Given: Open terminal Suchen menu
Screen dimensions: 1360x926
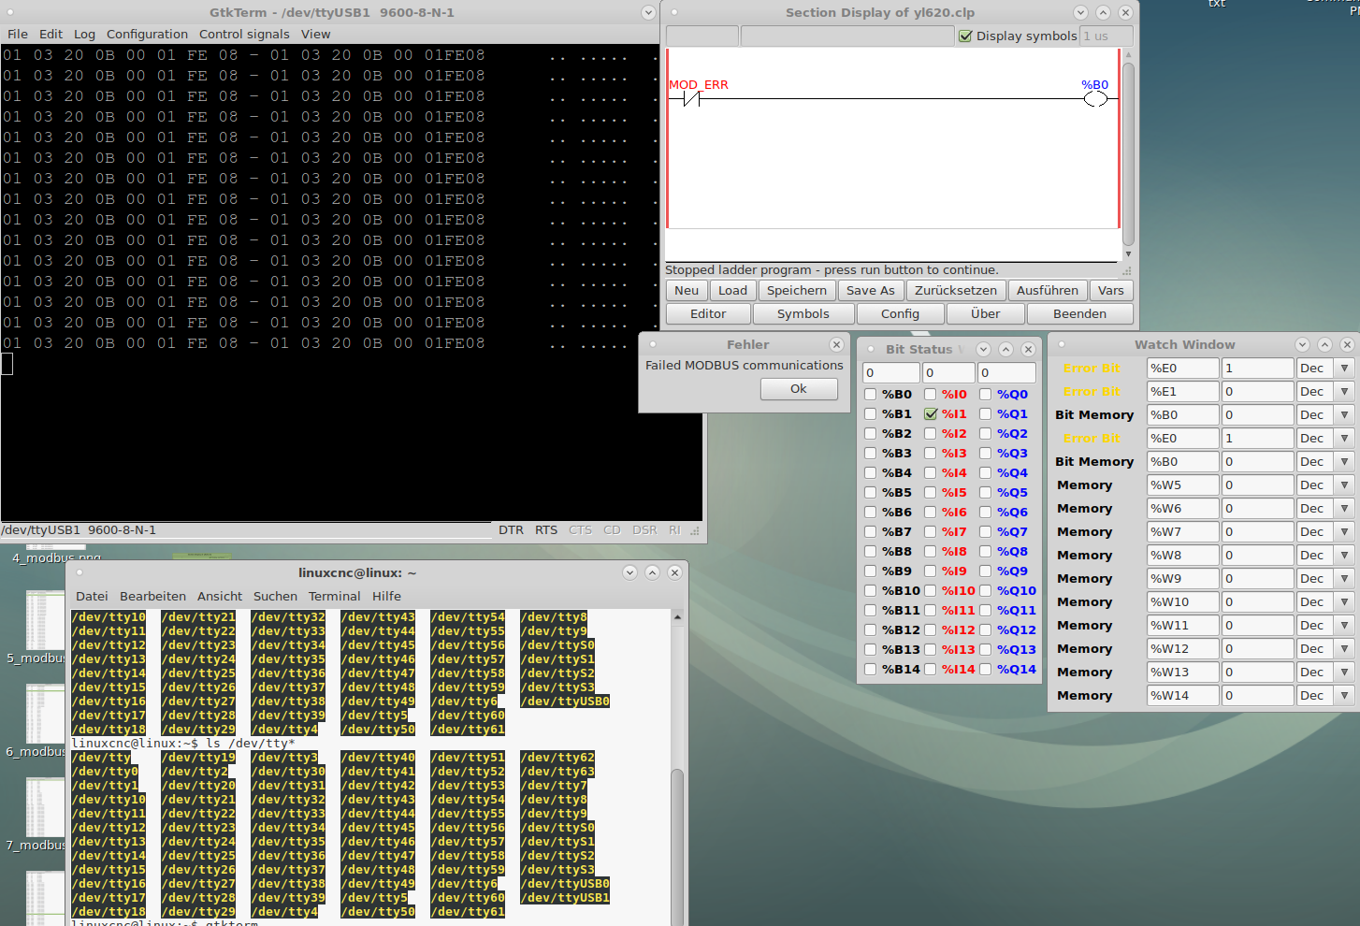Looking at the screenshot, I should 275,596.
